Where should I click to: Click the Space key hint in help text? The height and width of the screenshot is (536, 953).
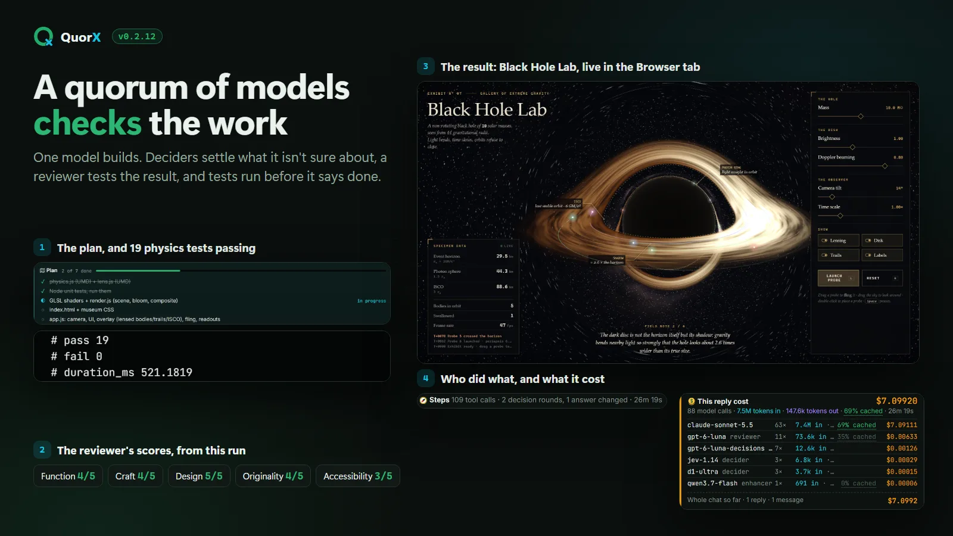pos(871,301)
